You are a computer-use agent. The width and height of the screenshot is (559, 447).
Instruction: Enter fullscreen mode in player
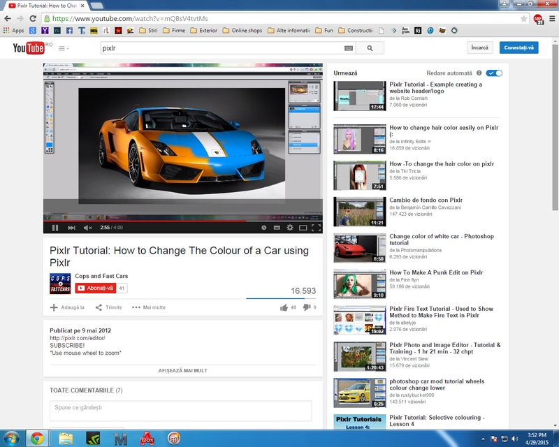point(316,228)
